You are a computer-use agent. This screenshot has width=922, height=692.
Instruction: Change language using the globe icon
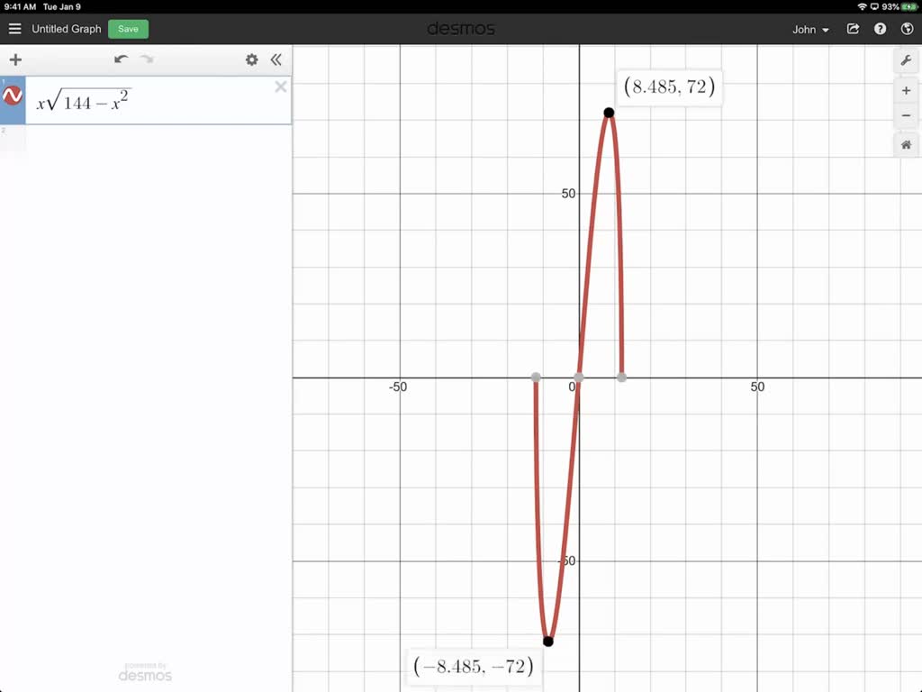(x=908, y=28)
